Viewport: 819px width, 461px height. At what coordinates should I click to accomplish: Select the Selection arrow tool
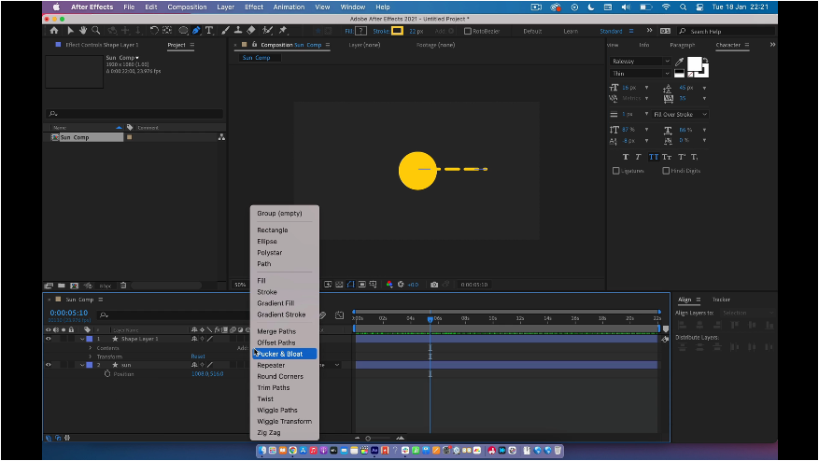(x=71, y=31)
